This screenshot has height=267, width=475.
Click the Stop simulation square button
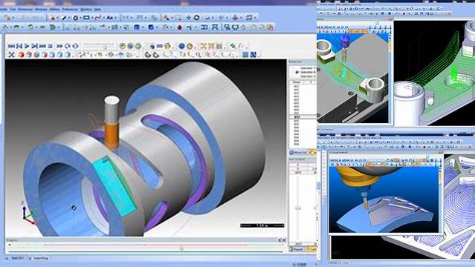pyautogui.click(x=51, y=46)
